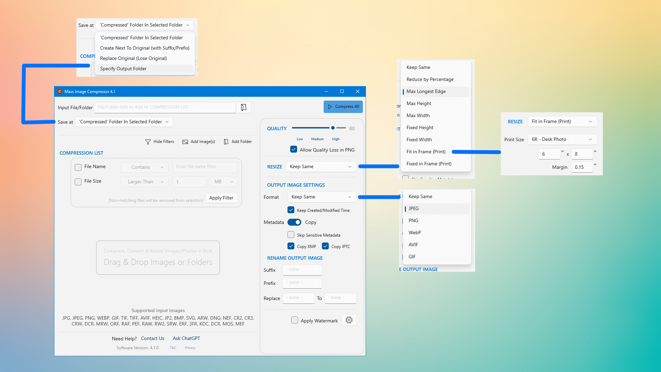Image resolution: width=661 pixels, height=372 pixels.
Task: Click the Compress All play icon
Action: [330, 107]
